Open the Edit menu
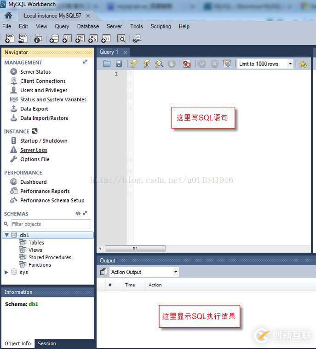The image size is (316, 349). point(23,26)
